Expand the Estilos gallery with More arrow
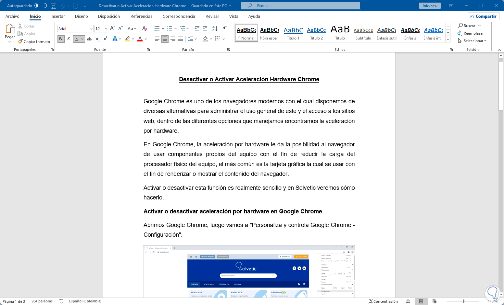The height and width of the screenshot is (305, 504). click(x=448, y=39)
